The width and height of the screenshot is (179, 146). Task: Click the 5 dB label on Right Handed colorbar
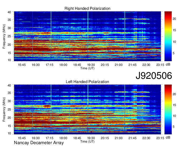point(174,53)
